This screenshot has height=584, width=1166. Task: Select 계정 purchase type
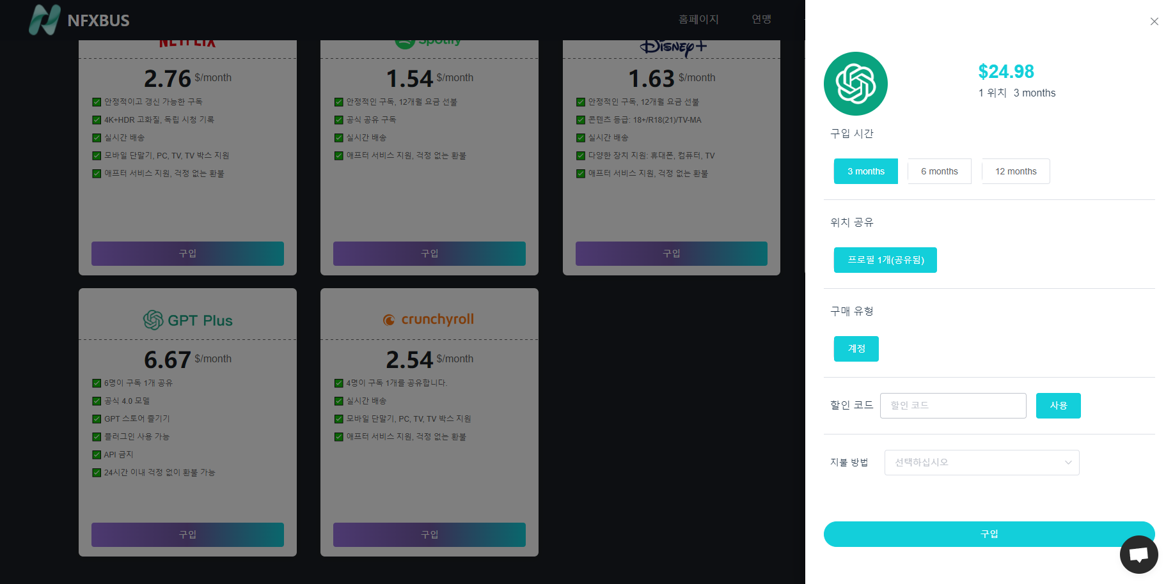(x=856, y=349)
